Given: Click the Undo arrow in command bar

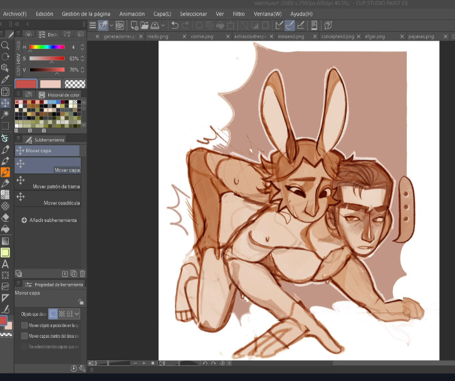Looking at the screenshot, I should 175,26.
